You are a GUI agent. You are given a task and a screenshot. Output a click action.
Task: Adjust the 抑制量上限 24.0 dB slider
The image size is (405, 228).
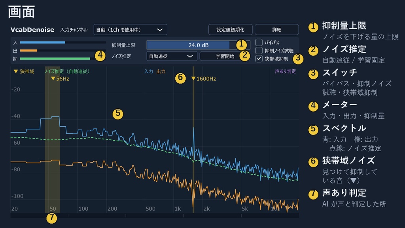pos(199,45)
